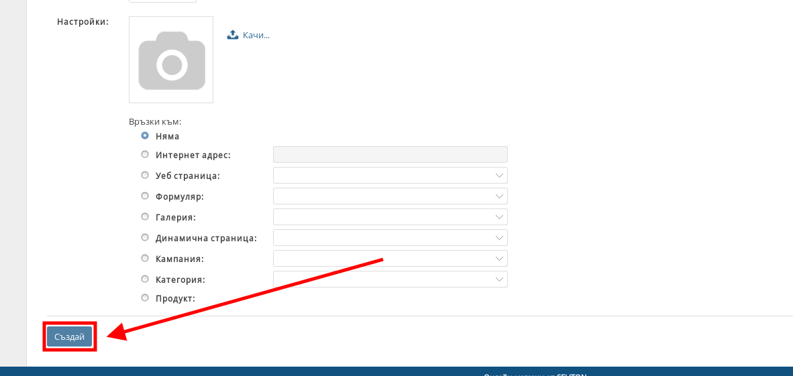Click the Интернет адрес text field
This screenshot has width=793, height=376.
tap(390, 154)
